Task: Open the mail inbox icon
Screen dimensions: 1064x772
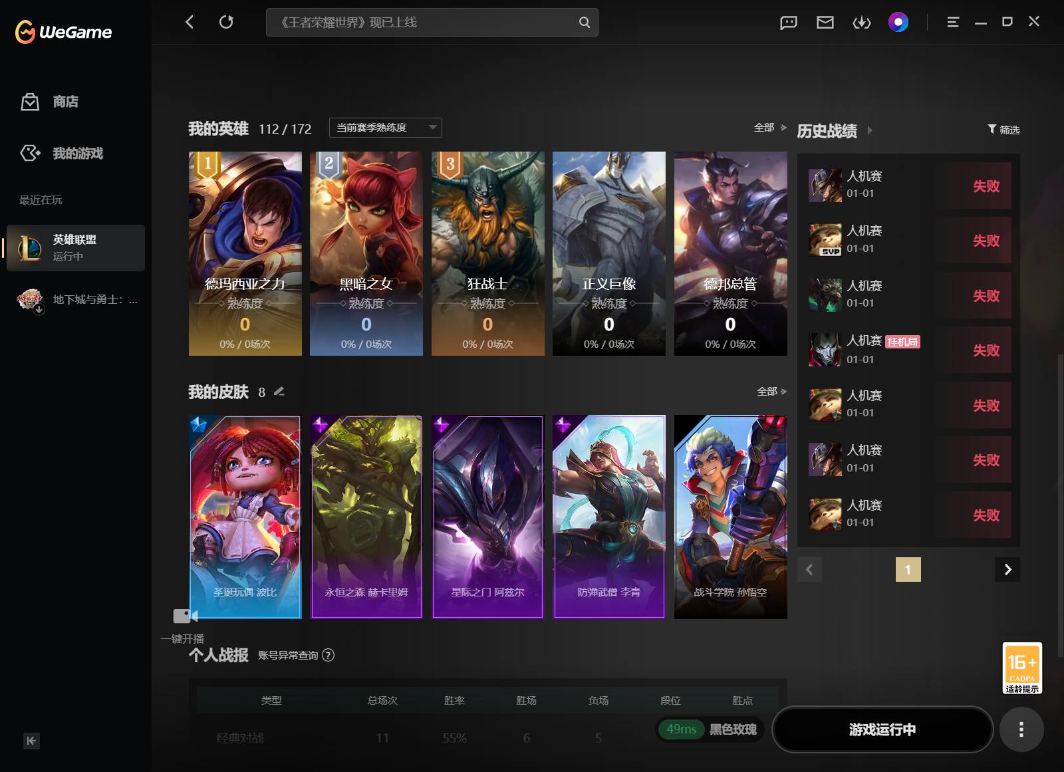Action: click(825, 23)
